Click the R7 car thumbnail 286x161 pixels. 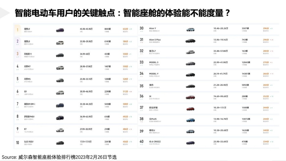[x=60, y=130]
